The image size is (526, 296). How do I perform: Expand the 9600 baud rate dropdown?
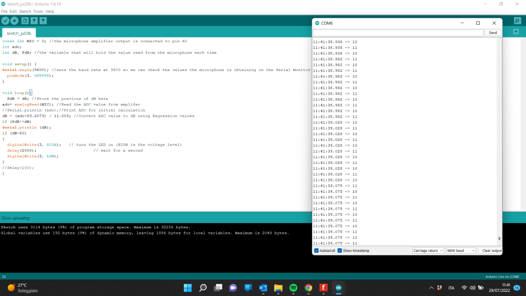tap(461, 251)
